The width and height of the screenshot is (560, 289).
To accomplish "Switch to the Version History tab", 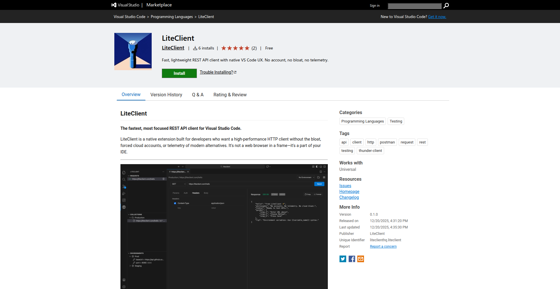I will click(x=166, y=95).
